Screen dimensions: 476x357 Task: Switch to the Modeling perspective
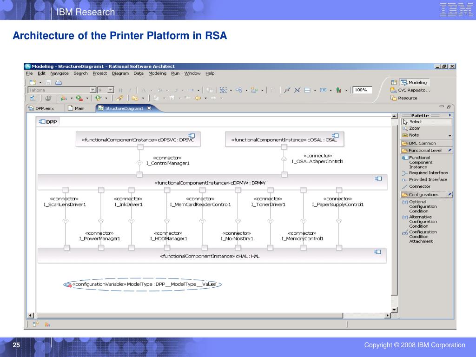(414, 83)
